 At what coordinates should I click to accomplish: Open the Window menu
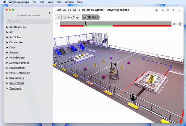pyautogui.click(x=69, y=2)
